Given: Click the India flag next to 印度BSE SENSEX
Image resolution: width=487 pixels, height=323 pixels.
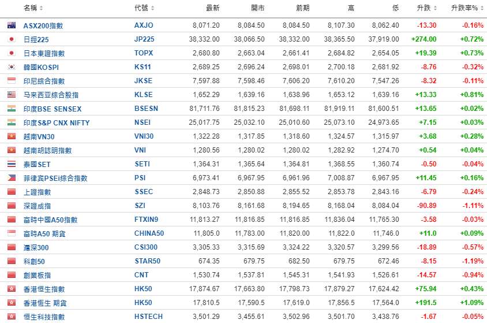Looking at the screenshot, I should [x=11, y=109].
